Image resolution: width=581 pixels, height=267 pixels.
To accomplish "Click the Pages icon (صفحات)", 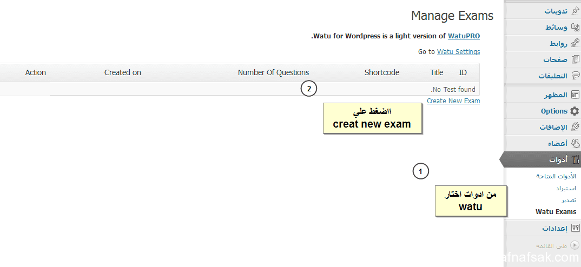I will (575, 59).
